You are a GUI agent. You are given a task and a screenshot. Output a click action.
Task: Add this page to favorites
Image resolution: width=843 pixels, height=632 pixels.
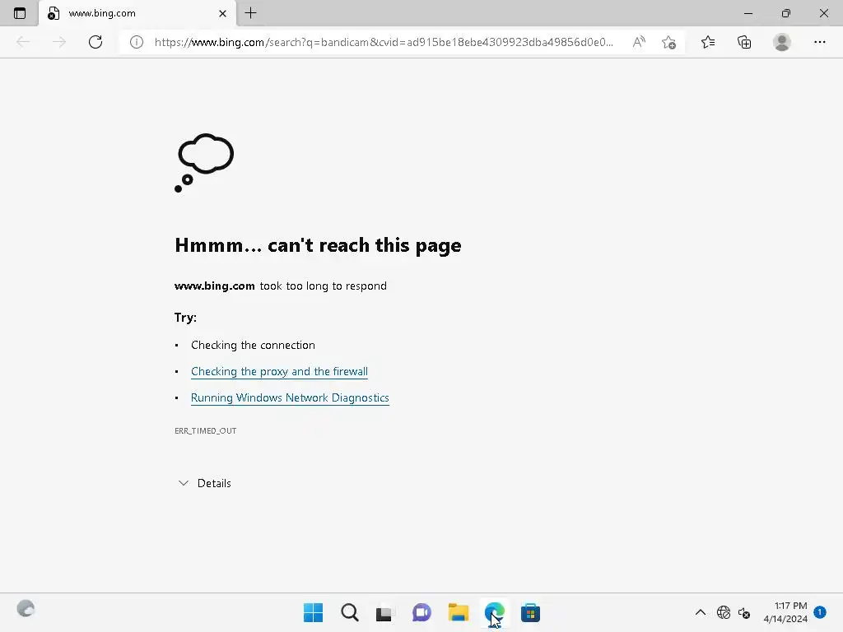click(668, 42)
